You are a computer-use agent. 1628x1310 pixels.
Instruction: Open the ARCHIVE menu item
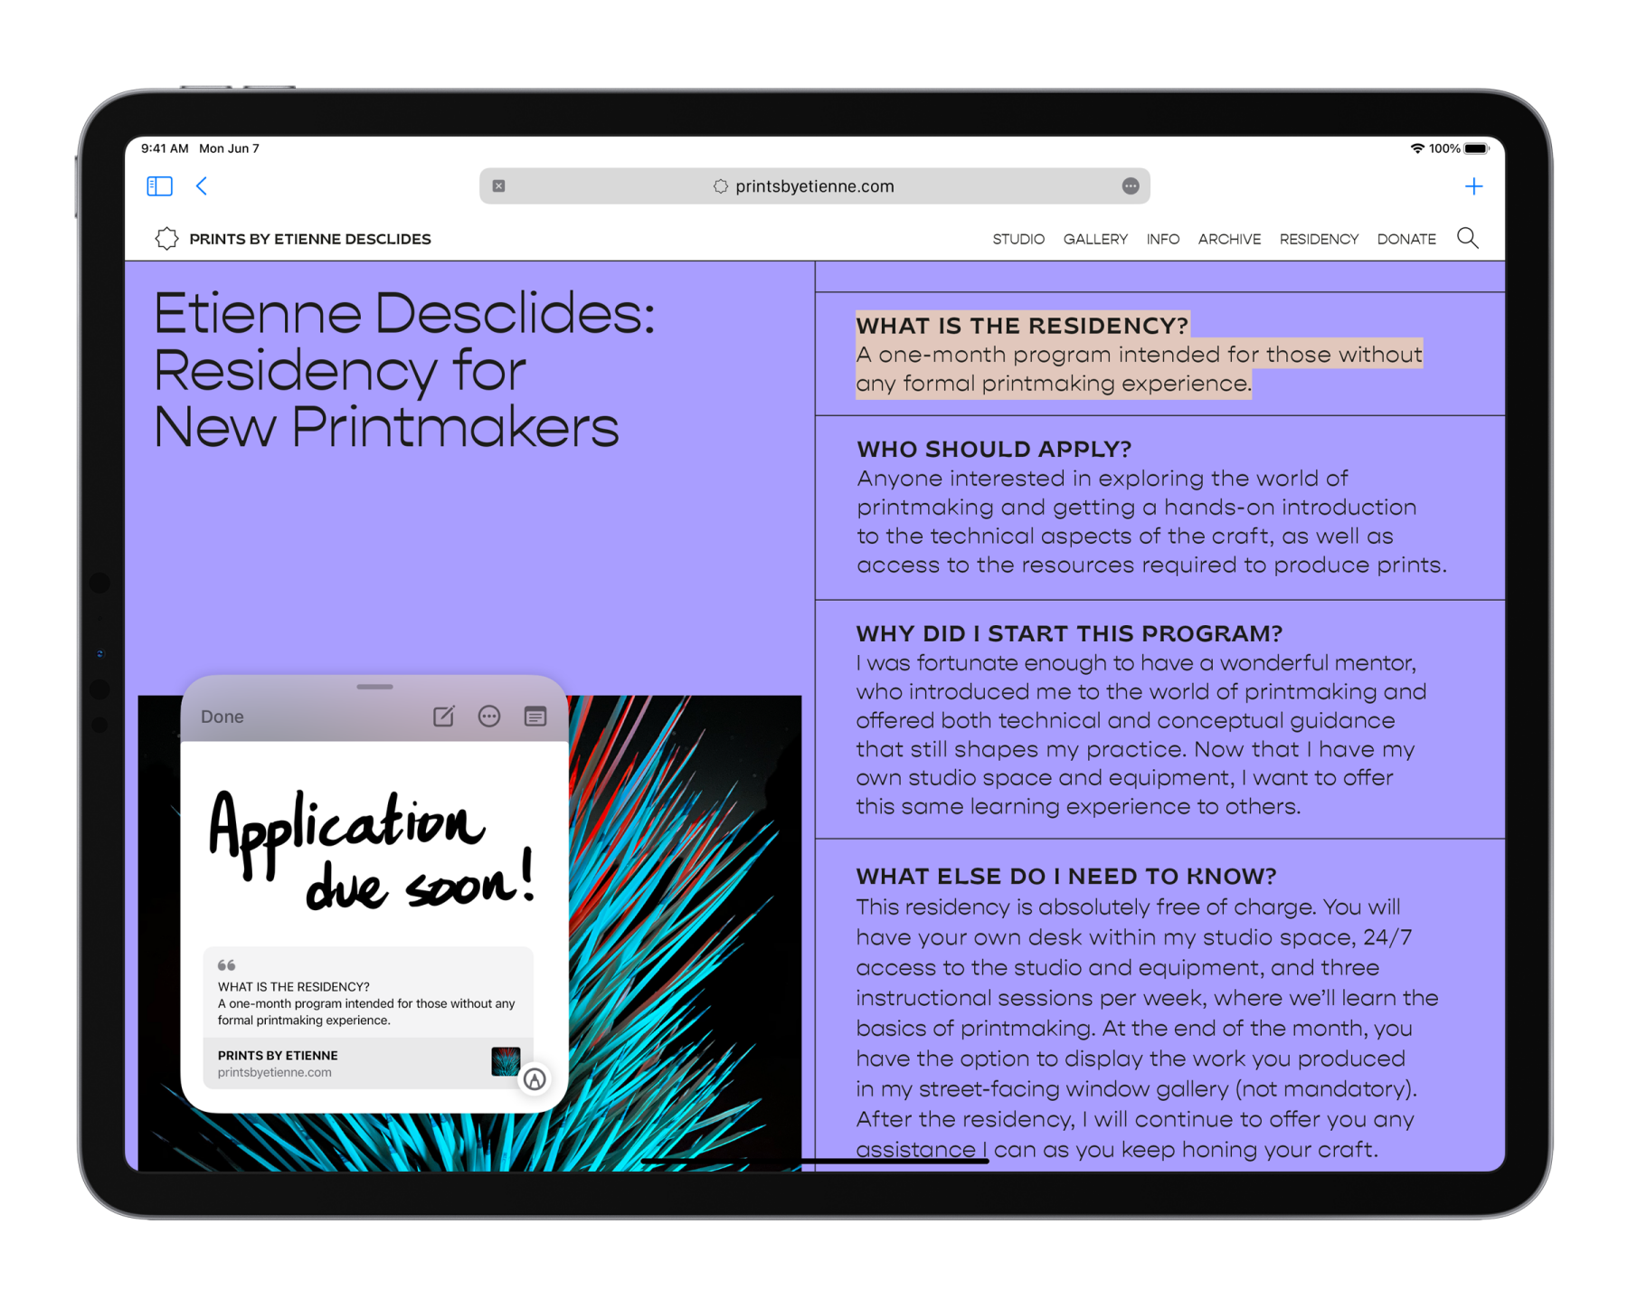[x=1229, y=239]
